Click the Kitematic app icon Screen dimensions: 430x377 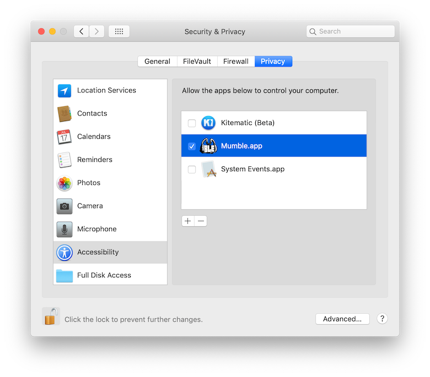208,123
